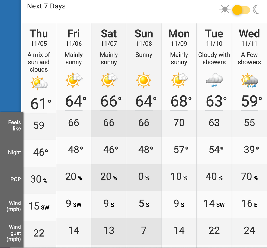Click the POP row label
Screen dimensions: 267x248
tap(16, 179)
